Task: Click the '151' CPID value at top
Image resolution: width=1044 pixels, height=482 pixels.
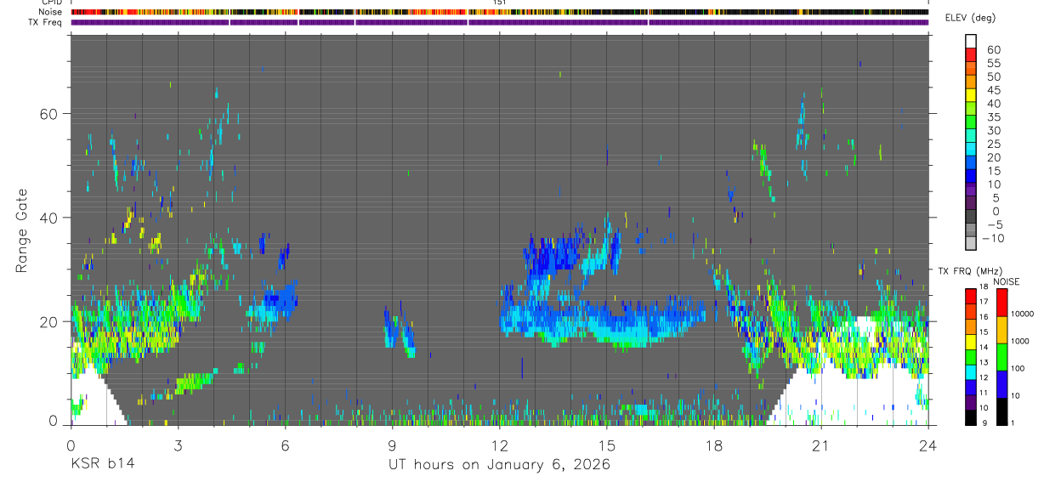Action: (499, 3)
